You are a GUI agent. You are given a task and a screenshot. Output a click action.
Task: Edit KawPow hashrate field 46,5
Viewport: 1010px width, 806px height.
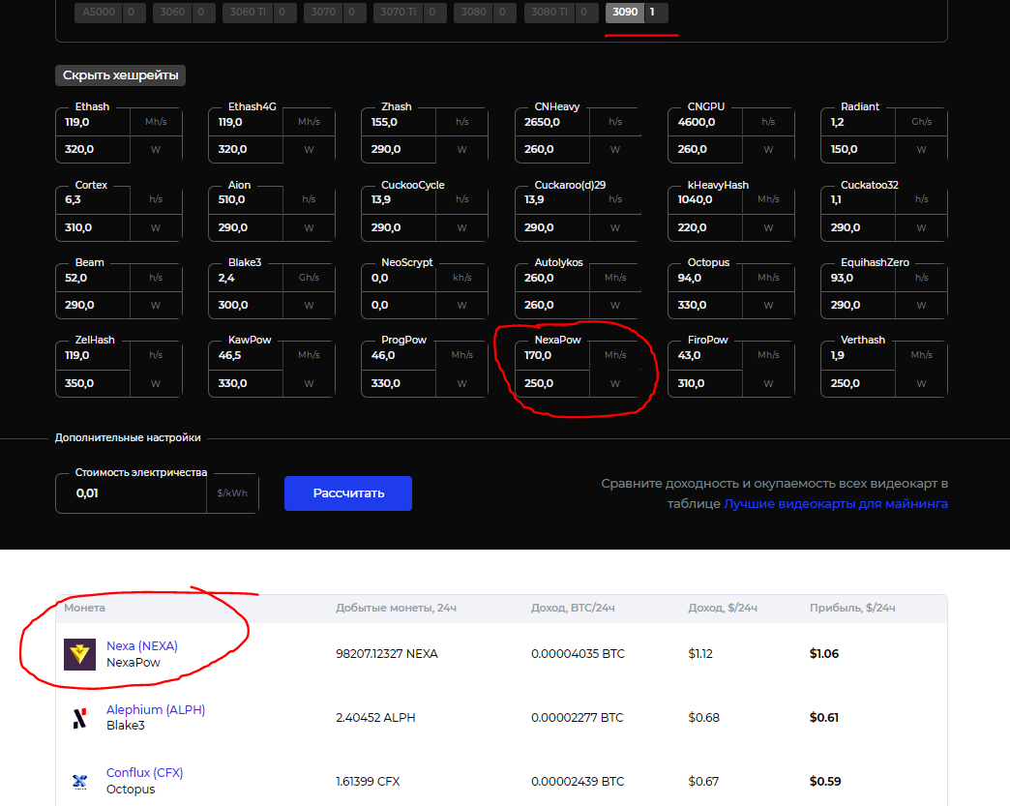[246, 355]
